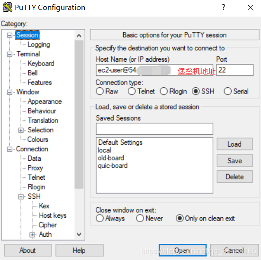Open the Appearance category
The height and width of the screenshot is (260, 261).
click(x=45, y=102)
